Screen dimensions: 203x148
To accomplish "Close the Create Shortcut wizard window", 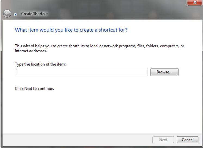I will 195,2.
